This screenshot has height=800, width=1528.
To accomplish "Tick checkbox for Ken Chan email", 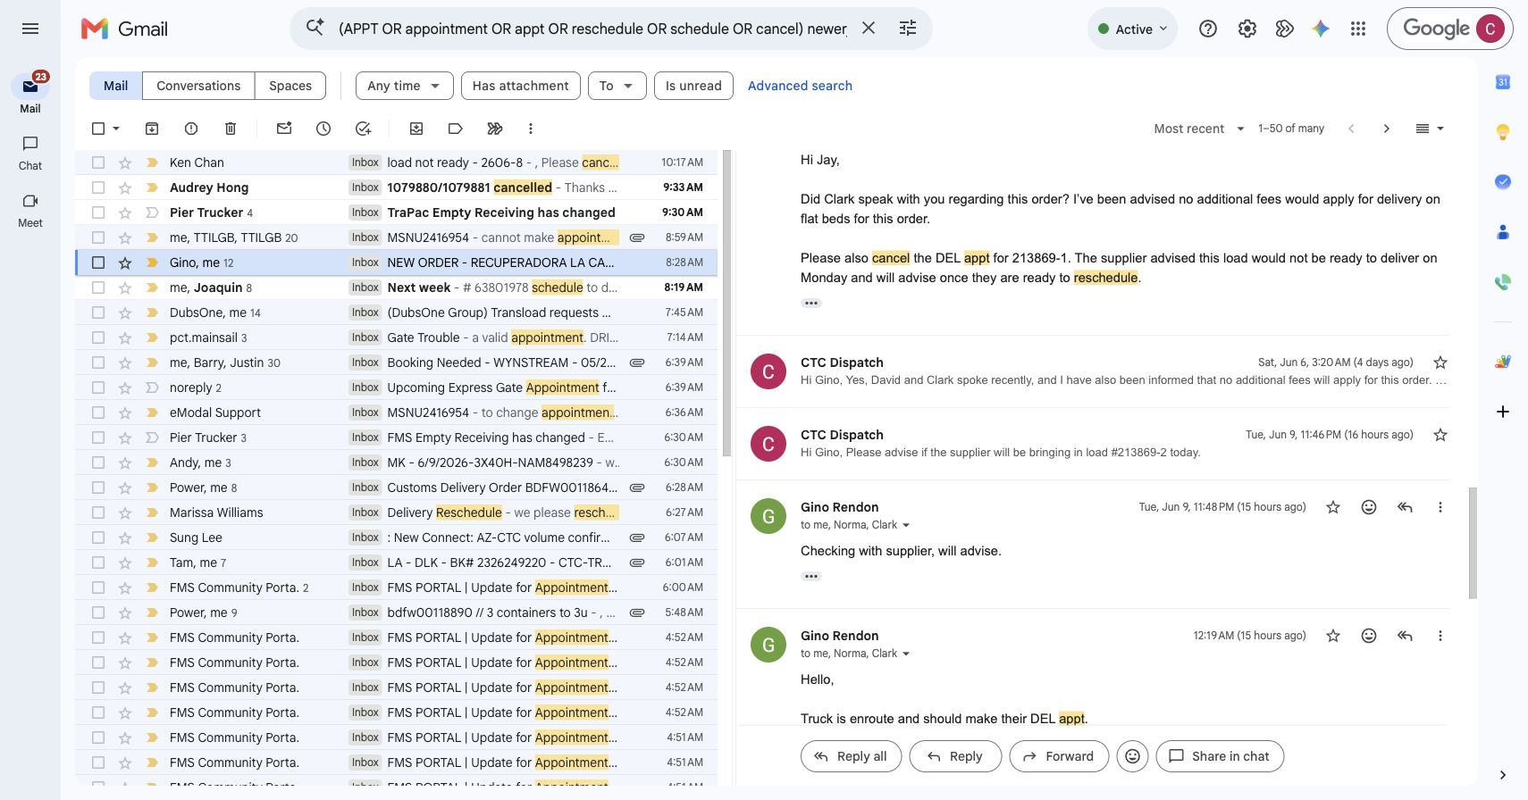I will click(x=98, y=162).
